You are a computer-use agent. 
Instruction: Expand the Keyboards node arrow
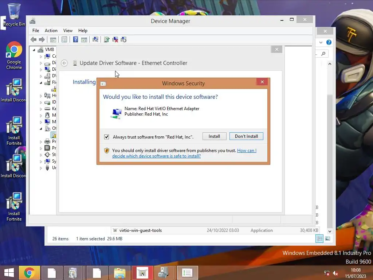(41, 109)
